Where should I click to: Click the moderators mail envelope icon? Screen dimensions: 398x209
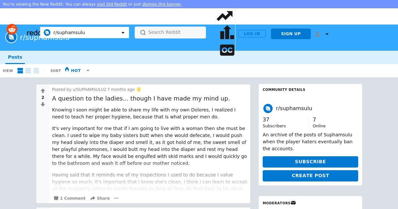(293, 203)
